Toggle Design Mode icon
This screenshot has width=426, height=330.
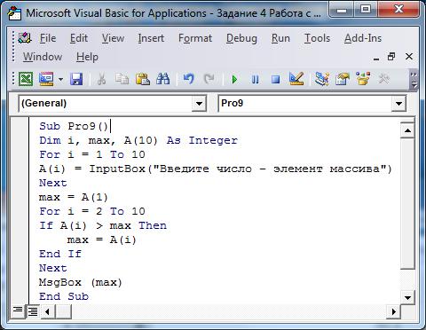click(296, 79)
